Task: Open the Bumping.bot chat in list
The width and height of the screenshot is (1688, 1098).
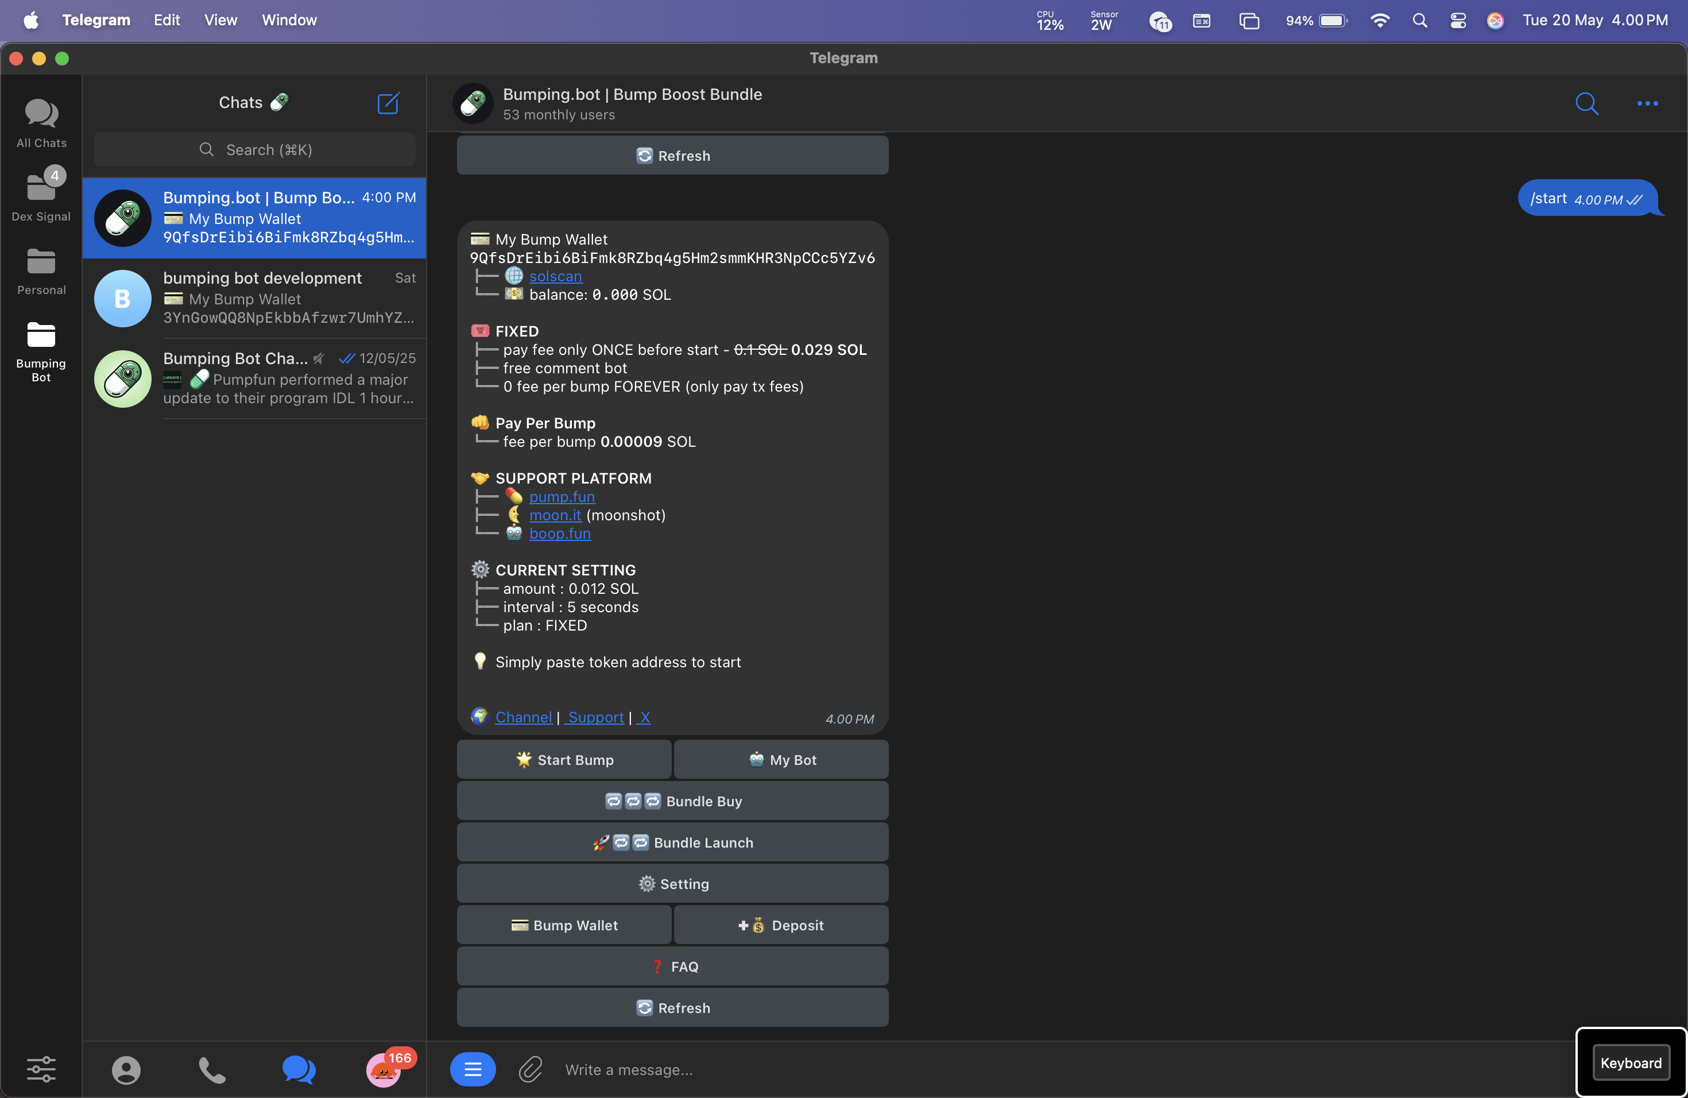Action: point(254,218)
